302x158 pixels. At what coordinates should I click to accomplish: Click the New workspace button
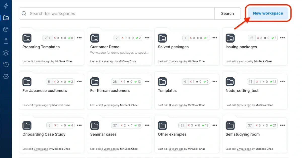(x=268, y=13)
